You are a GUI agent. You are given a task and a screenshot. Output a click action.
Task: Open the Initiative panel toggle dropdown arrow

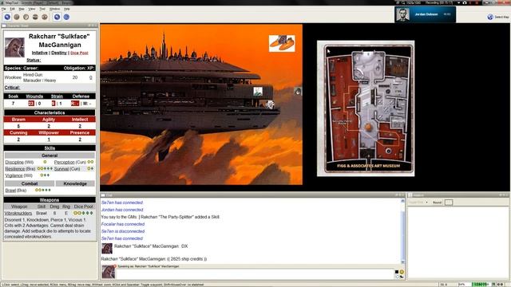pos(426,202)
